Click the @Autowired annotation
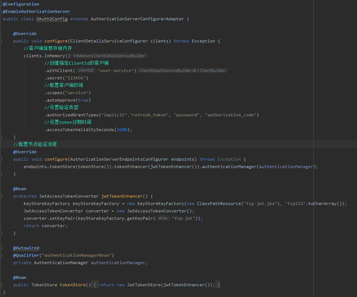 pos(26,248)
